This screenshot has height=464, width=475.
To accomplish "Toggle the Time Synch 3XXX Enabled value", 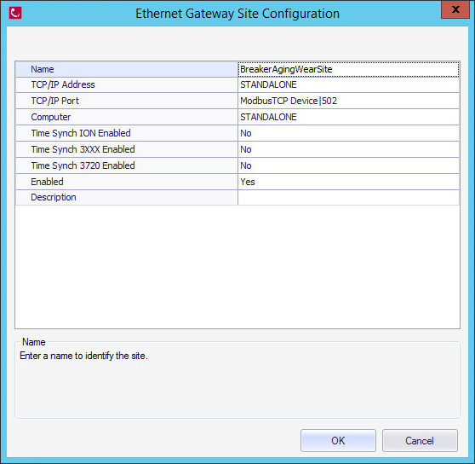I will (348, 149).
